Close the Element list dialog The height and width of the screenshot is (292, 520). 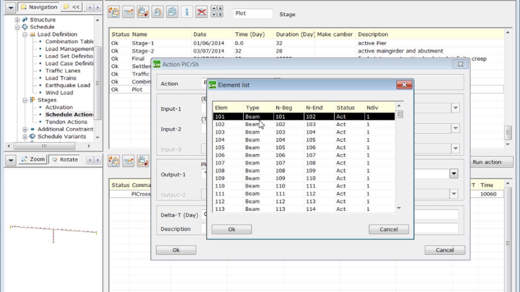(404, 85)
